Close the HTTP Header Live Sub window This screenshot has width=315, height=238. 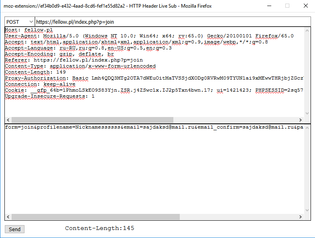(305, 6)
